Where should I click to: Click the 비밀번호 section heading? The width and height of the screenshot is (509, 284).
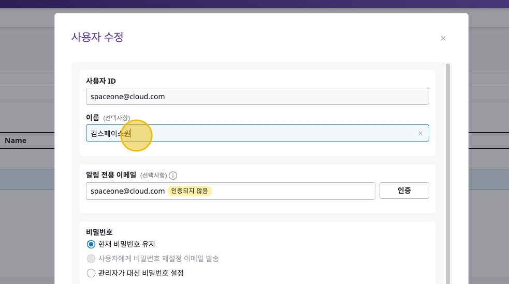click(99, 232)
